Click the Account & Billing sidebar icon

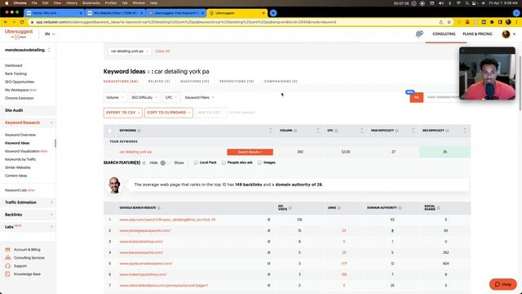(7, 249)
